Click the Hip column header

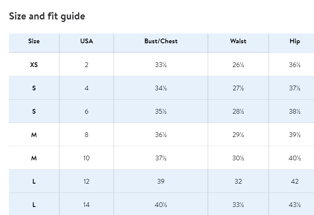pyautogui.click(x=294, y=41)
